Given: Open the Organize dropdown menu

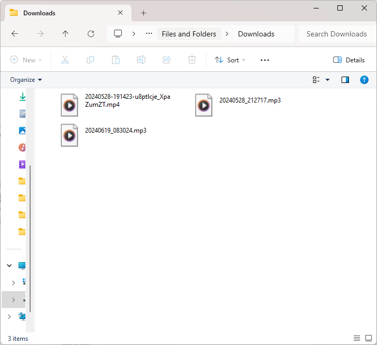Looking at the screenshot, I should [26, 80].
